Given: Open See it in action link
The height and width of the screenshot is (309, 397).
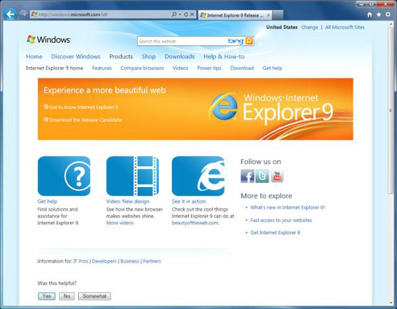Looking at the screenshot, I should pos(189,202).
